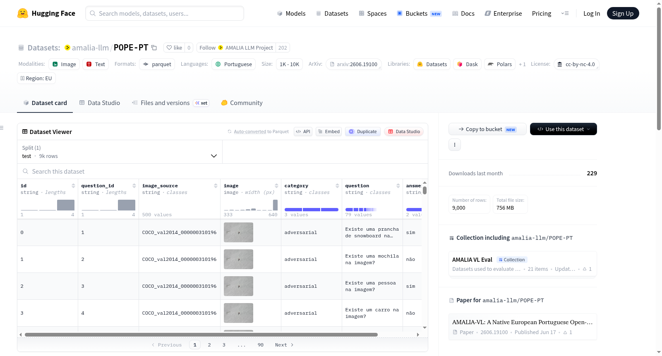Click the magnifier icon in dataset search
This screenshot has height=356, width=662.
(x=26, y=171)
